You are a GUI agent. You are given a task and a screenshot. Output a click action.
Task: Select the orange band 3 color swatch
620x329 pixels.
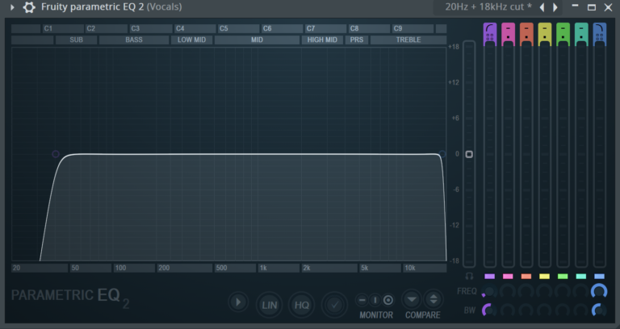526,277
